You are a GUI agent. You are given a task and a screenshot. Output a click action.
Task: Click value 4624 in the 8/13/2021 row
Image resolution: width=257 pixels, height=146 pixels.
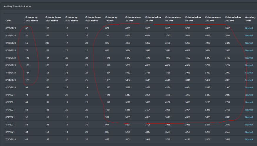168,65
